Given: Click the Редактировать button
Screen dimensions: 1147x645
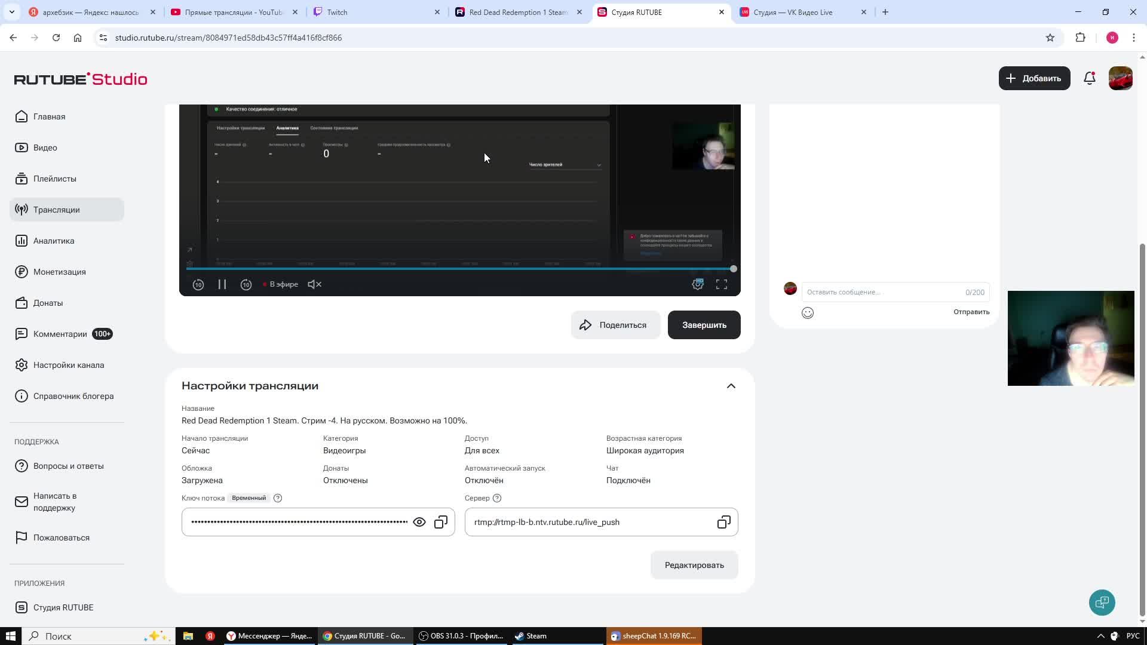Looking at the screenshot, I should tap(694, 565).
